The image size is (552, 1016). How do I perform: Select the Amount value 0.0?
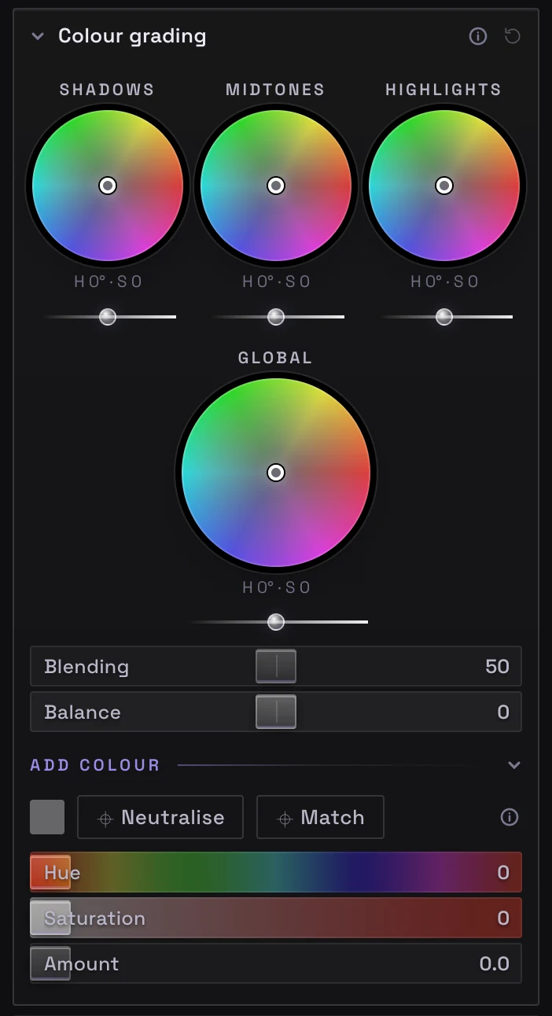click(495, 964)
